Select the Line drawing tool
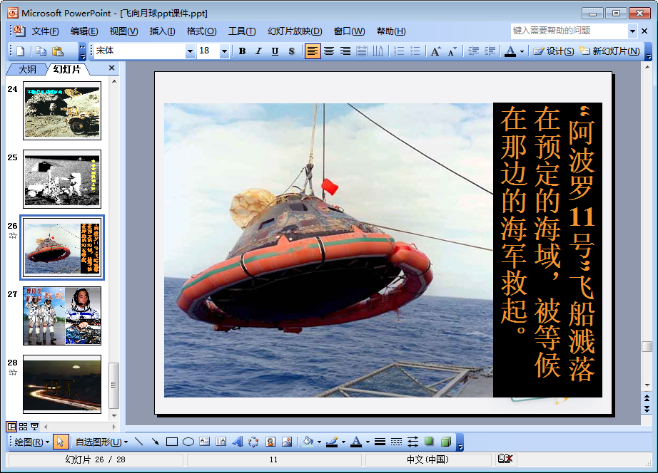Screen dimensions: 658x473 139,442
